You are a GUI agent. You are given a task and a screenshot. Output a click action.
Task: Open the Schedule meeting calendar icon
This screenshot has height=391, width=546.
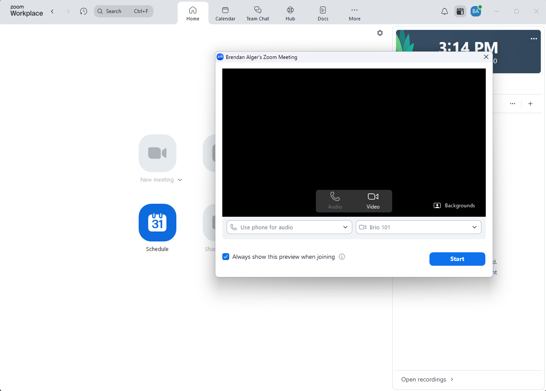(x=157, y=223)
